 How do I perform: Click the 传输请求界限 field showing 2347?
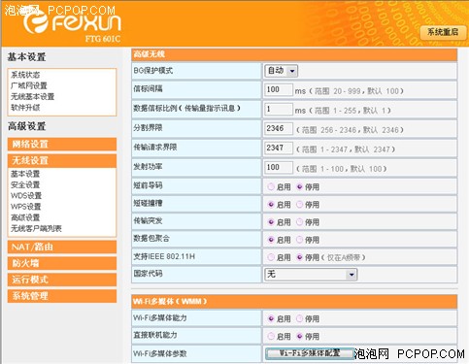[x=279, y=148]
